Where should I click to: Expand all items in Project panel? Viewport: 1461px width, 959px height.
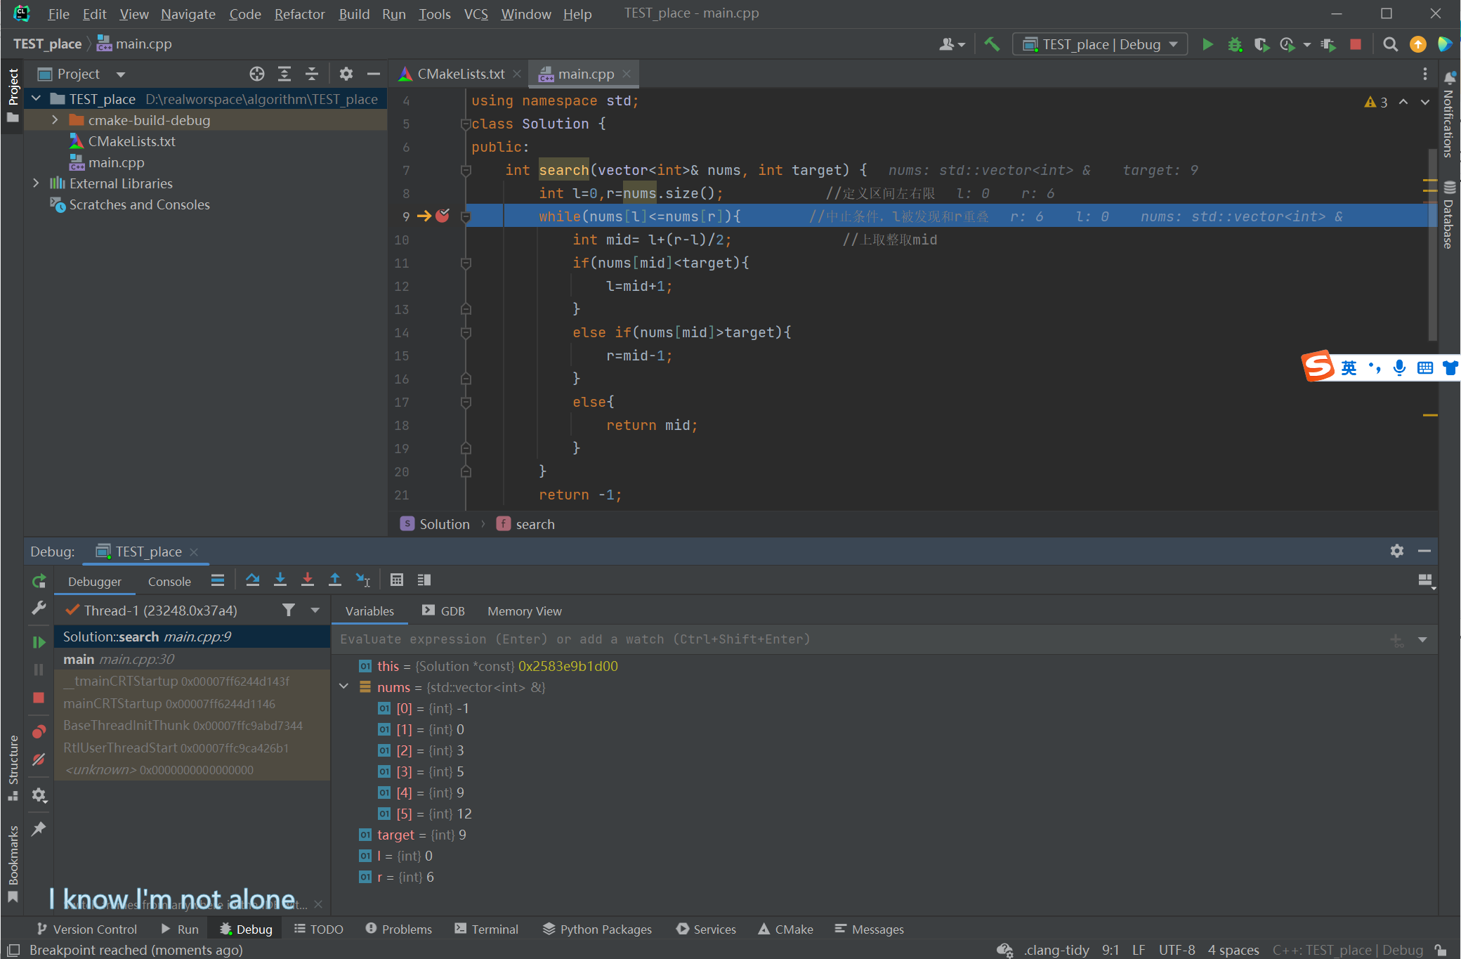(284, 74)
